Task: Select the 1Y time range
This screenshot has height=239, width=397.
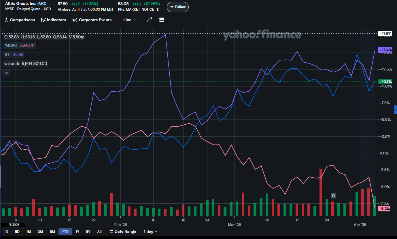Action: coord(77,232)
